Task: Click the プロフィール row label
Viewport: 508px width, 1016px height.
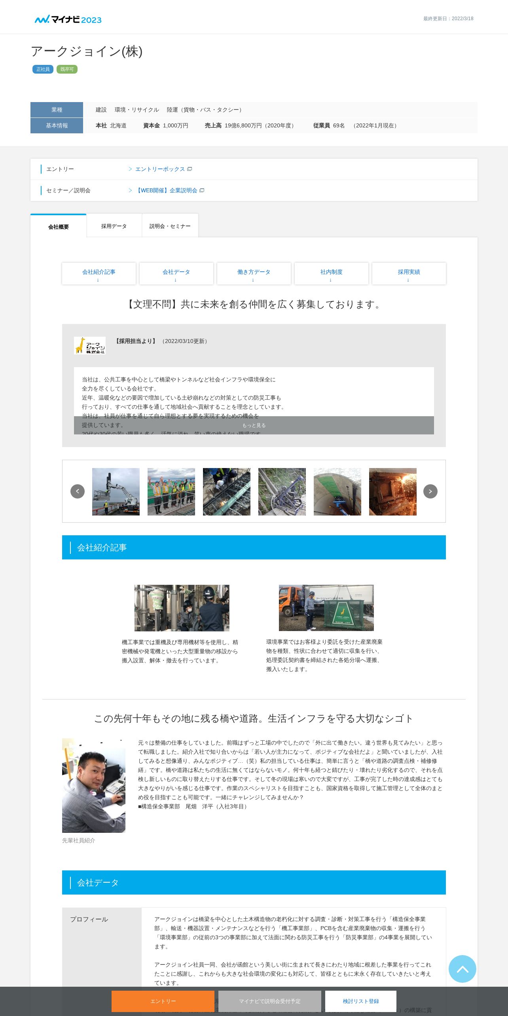Action: 89,919
